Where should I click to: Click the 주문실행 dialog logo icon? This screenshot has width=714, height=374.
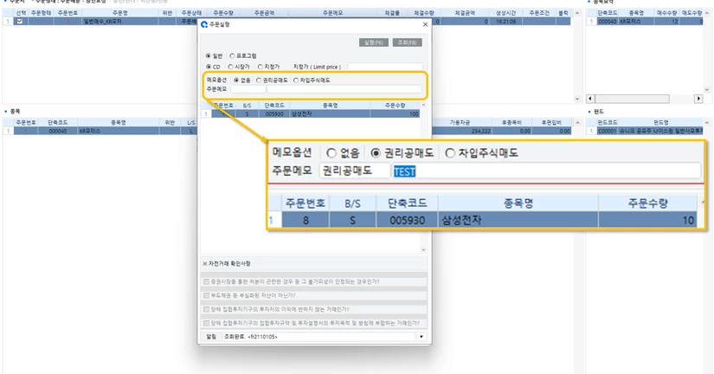pos(204,24)
